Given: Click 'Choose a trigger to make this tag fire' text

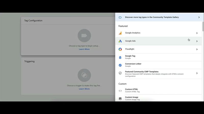Looking at the screenshot, I should [84, 86].
